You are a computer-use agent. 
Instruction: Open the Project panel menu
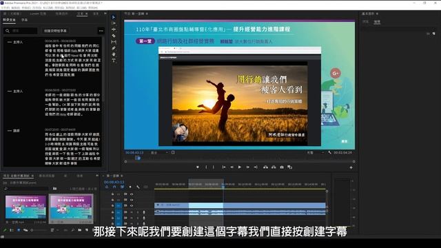pos(32,176)
